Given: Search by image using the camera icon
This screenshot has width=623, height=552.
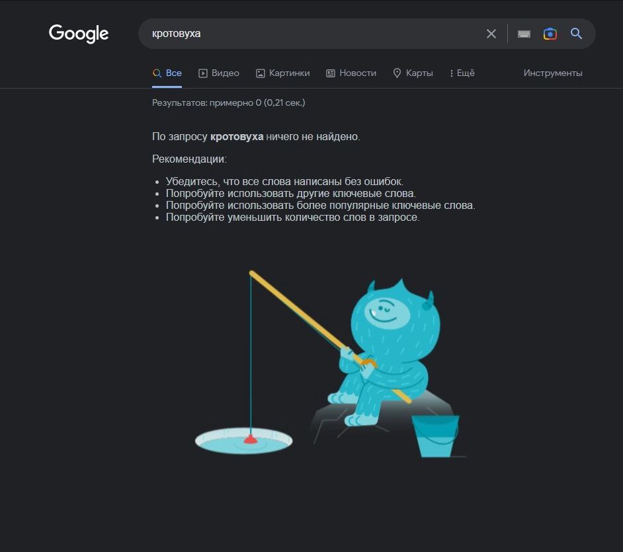Looking at the screenshot, I should (550, 34).
